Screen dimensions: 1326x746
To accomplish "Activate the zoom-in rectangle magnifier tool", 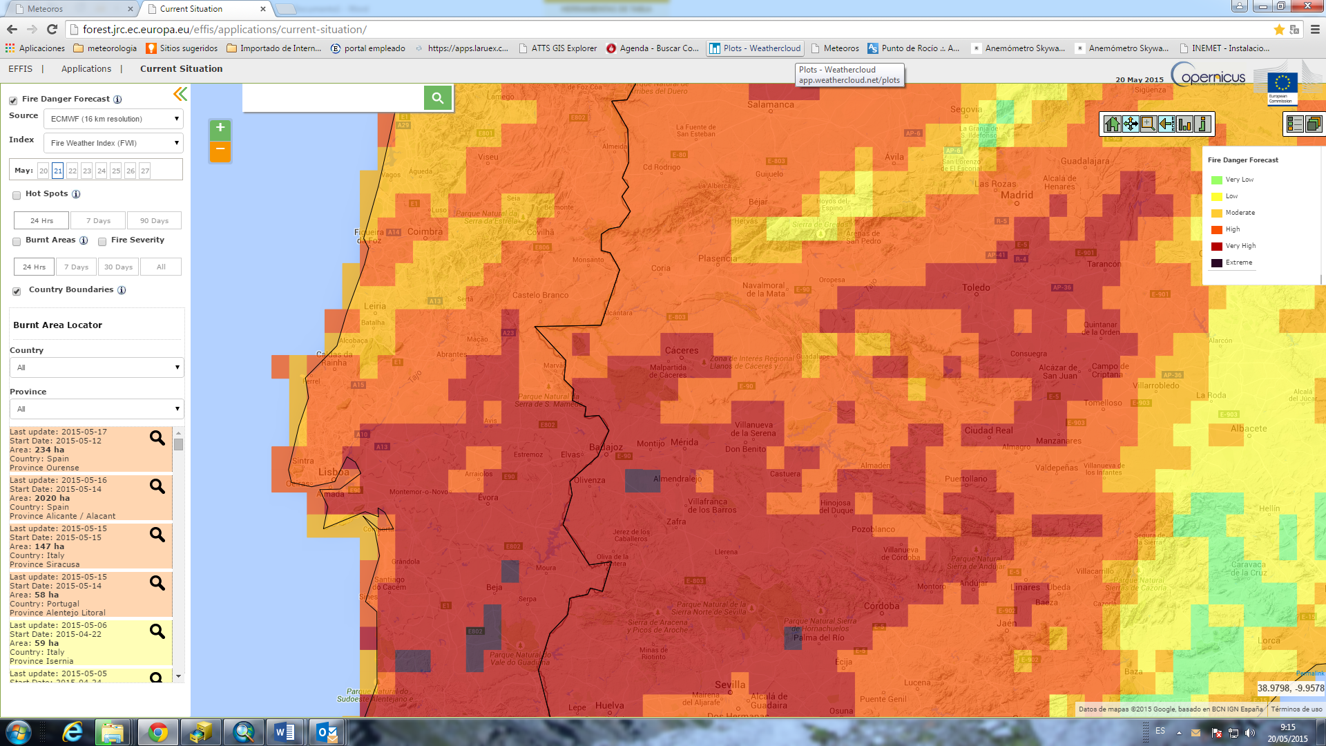I will tap(1149, 124).
